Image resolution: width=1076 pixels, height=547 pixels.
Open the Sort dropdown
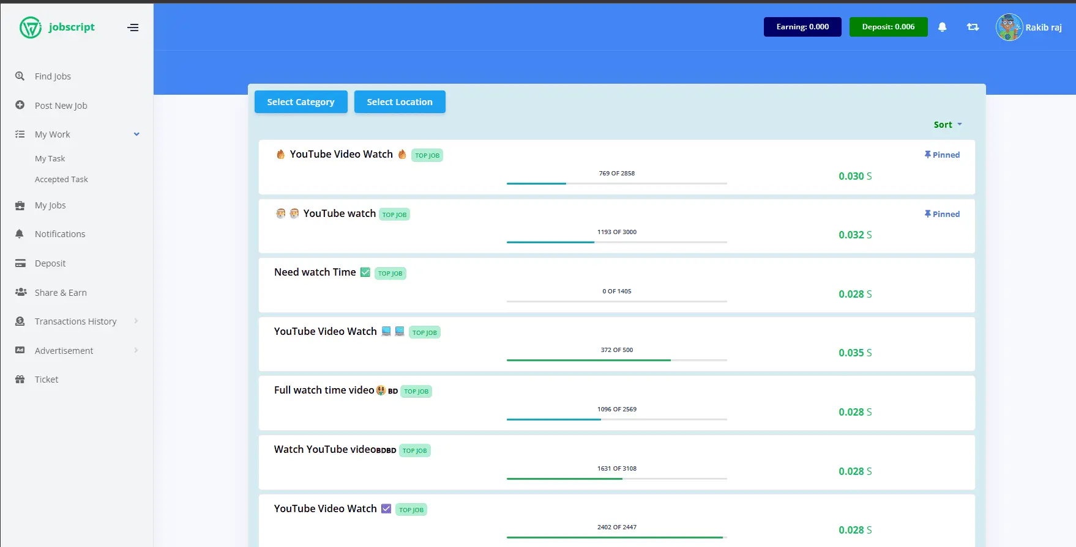coord(947,125)
